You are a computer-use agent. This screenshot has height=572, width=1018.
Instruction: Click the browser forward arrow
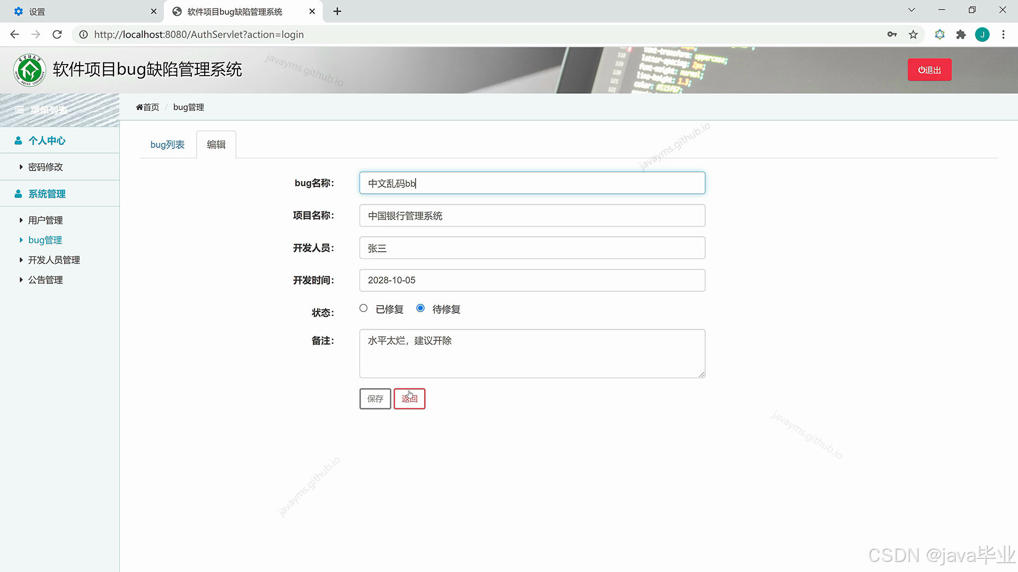[36, 34]
